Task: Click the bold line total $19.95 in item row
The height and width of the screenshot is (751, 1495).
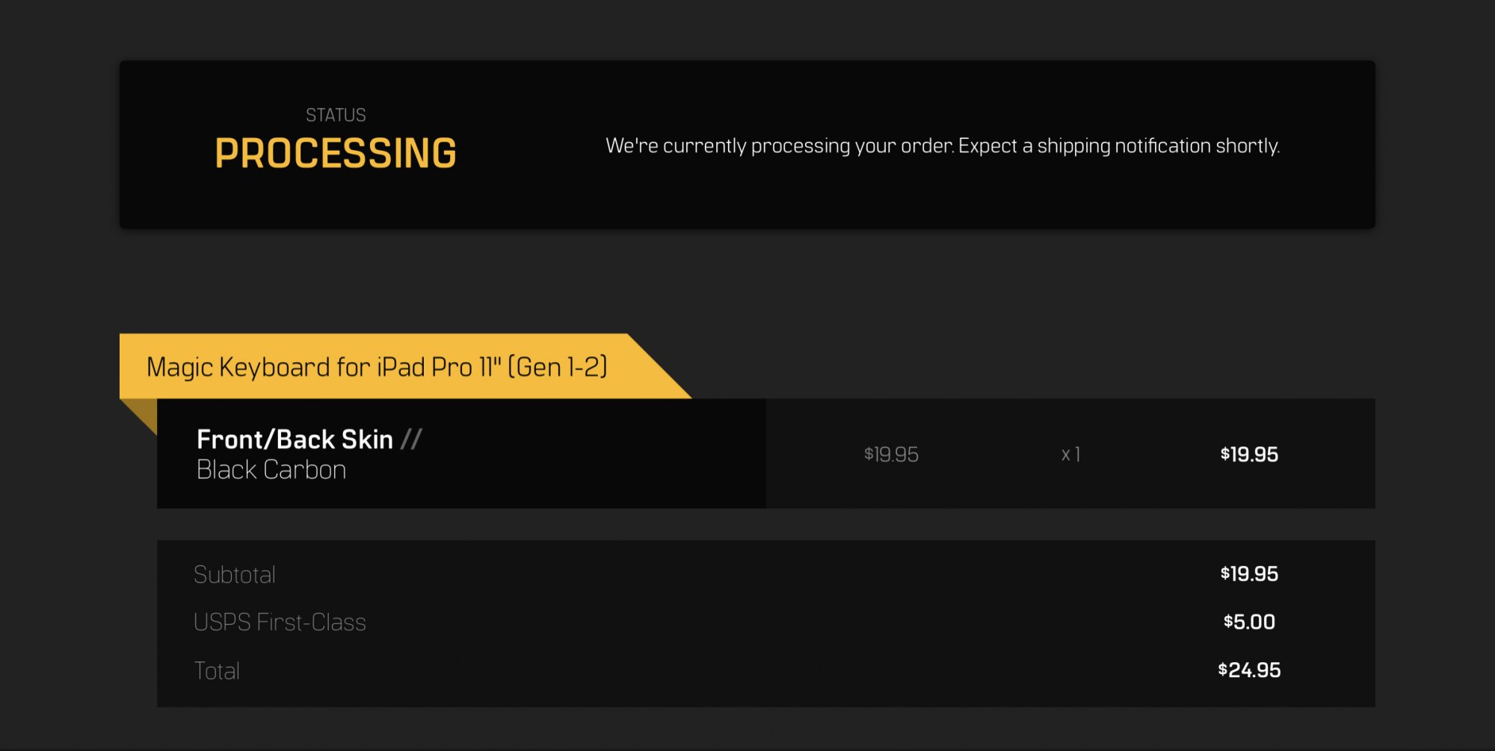Action: [x=1249, y=455]
